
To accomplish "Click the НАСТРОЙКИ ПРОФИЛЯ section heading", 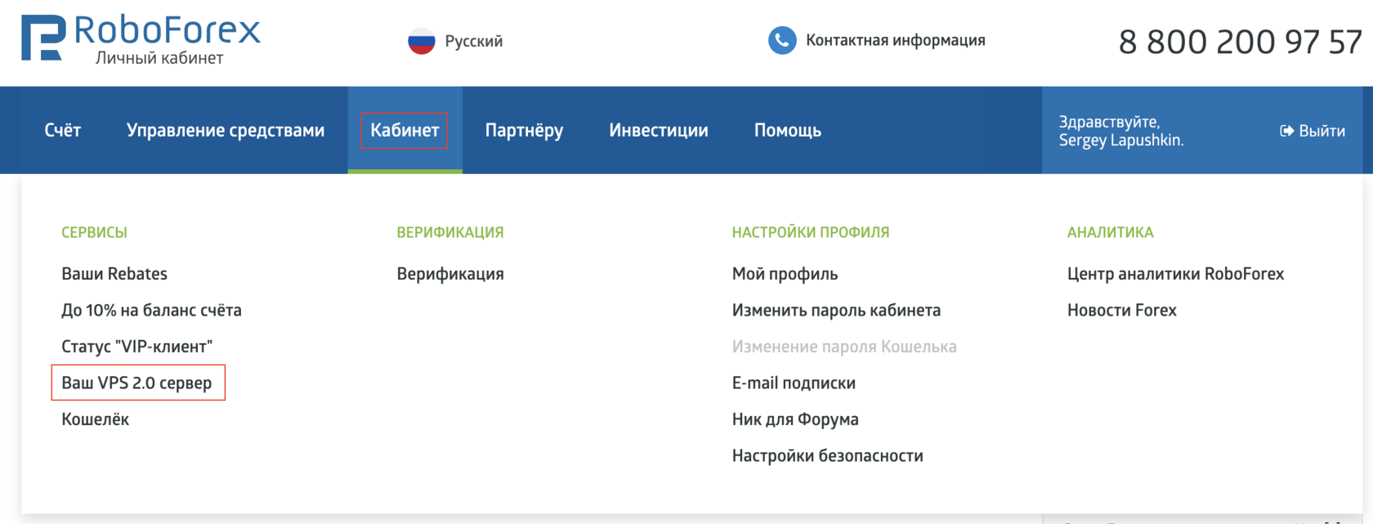I will (x=811, y=232).
